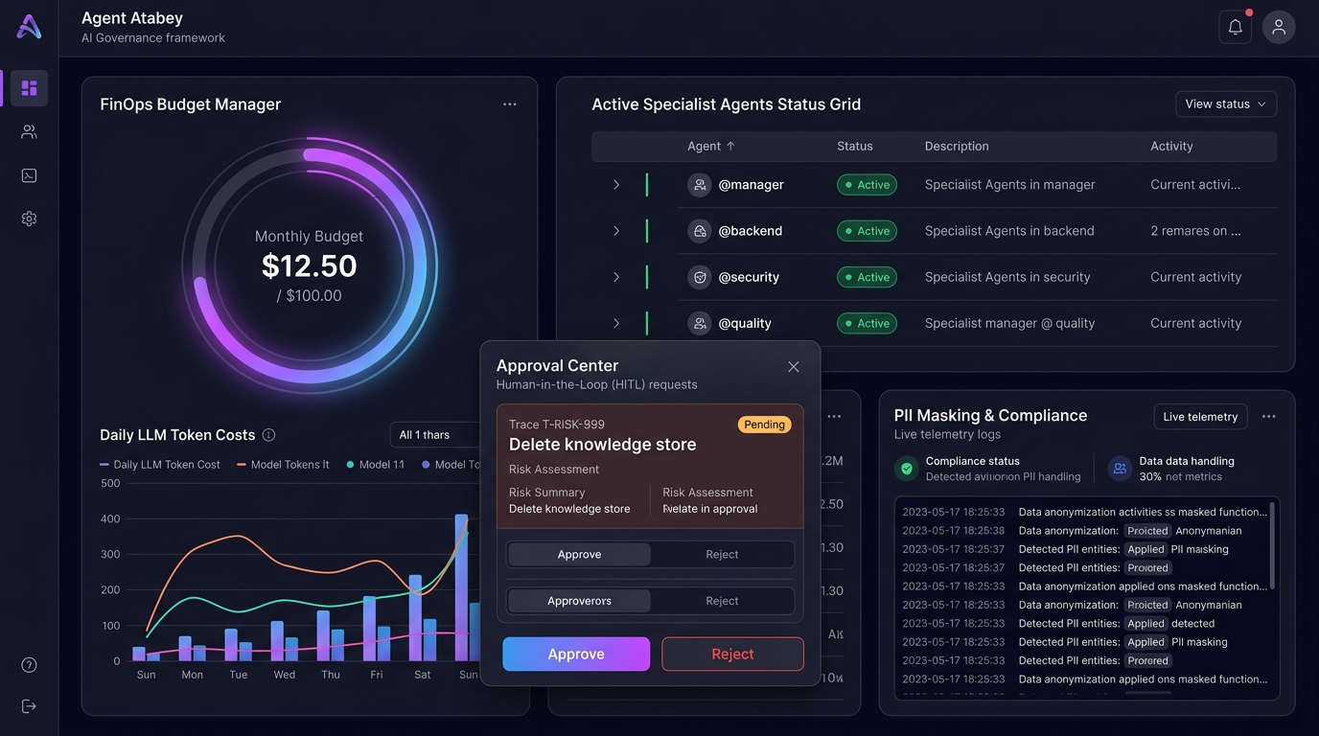Viewport: 1319px width, 736px height.
Task: Open the terminal console sidebar icon
Action: coord(29,175)
